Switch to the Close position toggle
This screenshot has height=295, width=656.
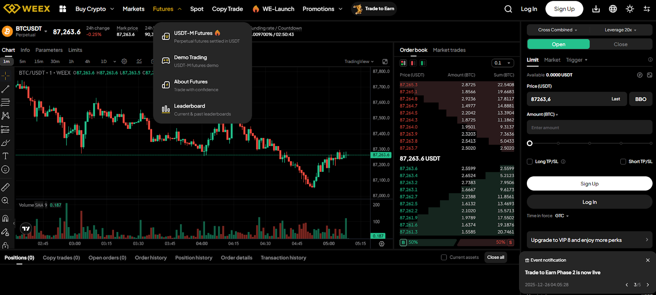coord(621,44)
